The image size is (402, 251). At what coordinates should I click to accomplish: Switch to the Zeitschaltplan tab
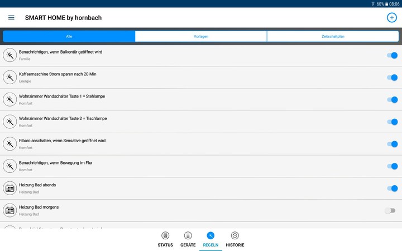click(x=333, y=36)
